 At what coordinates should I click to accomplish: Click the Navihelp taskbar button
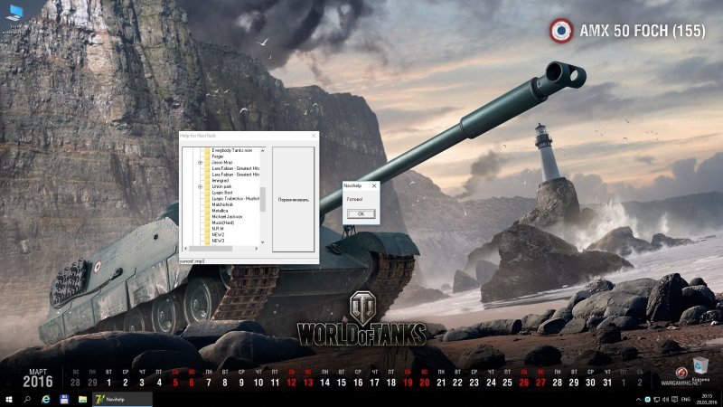(x=122, y=399)
